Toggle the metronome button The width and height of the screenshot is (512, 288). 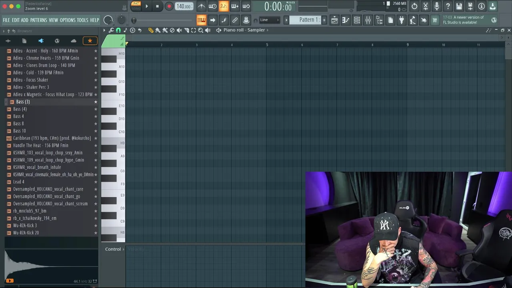(202, 6)
